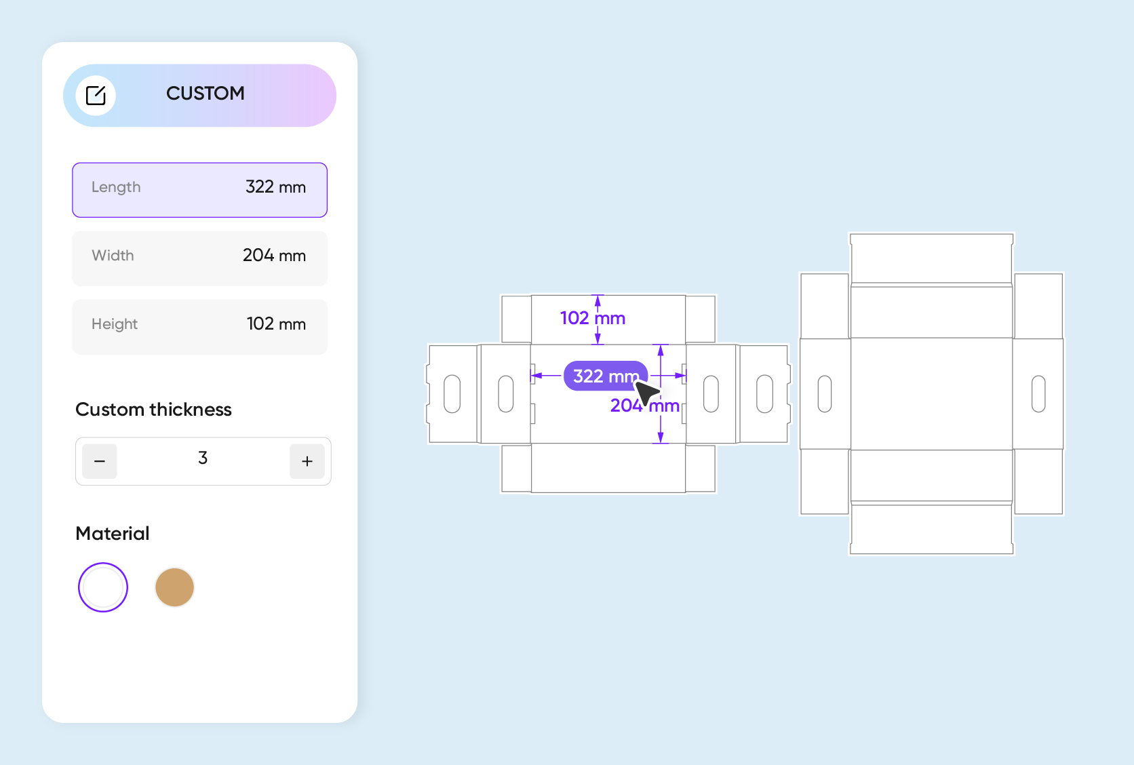Viewport: 1134px width, 765px height.
Task: Click the CUSTOM header button
Action: [199, 96]
